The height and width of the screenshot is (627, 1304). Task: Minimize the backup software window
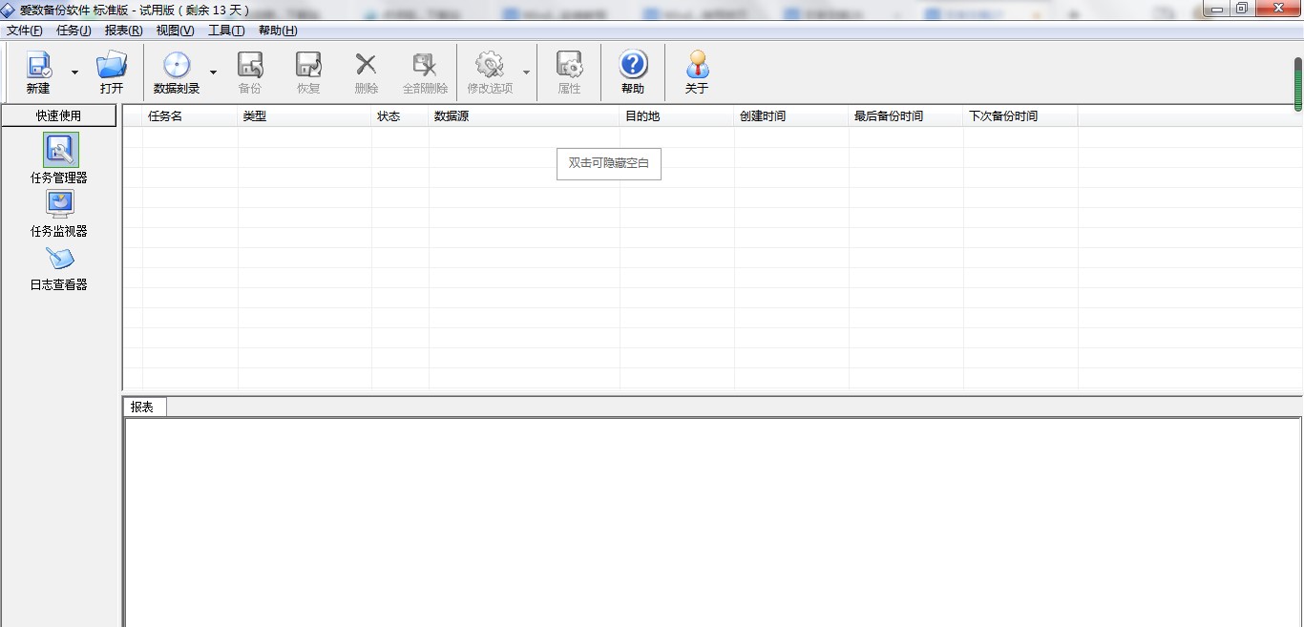[1217, 9]
